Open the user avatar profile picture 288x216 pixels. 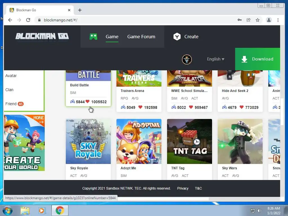(187, 59)
